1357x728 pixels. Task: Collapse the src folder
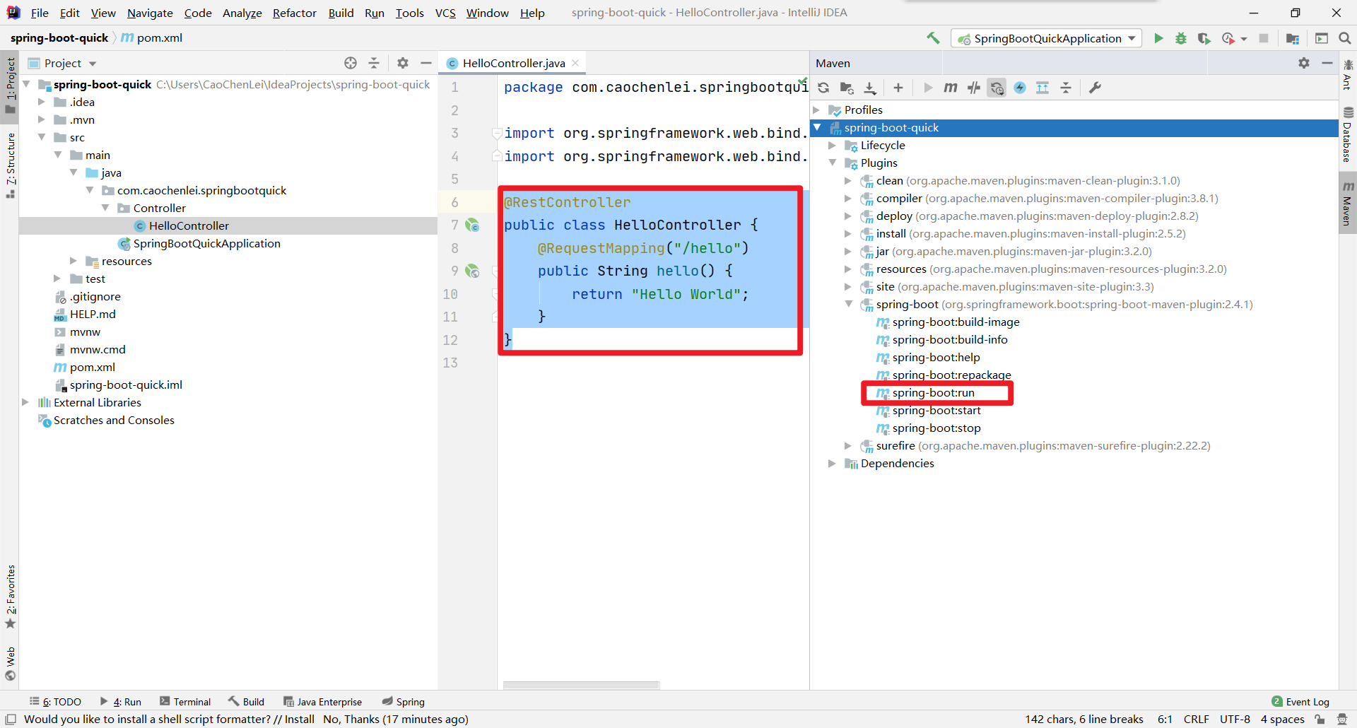point(42,137)
